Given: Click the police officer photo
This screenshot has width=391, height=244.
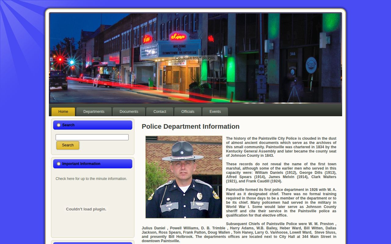Looking at the screenshot, I should coord(184,177).
